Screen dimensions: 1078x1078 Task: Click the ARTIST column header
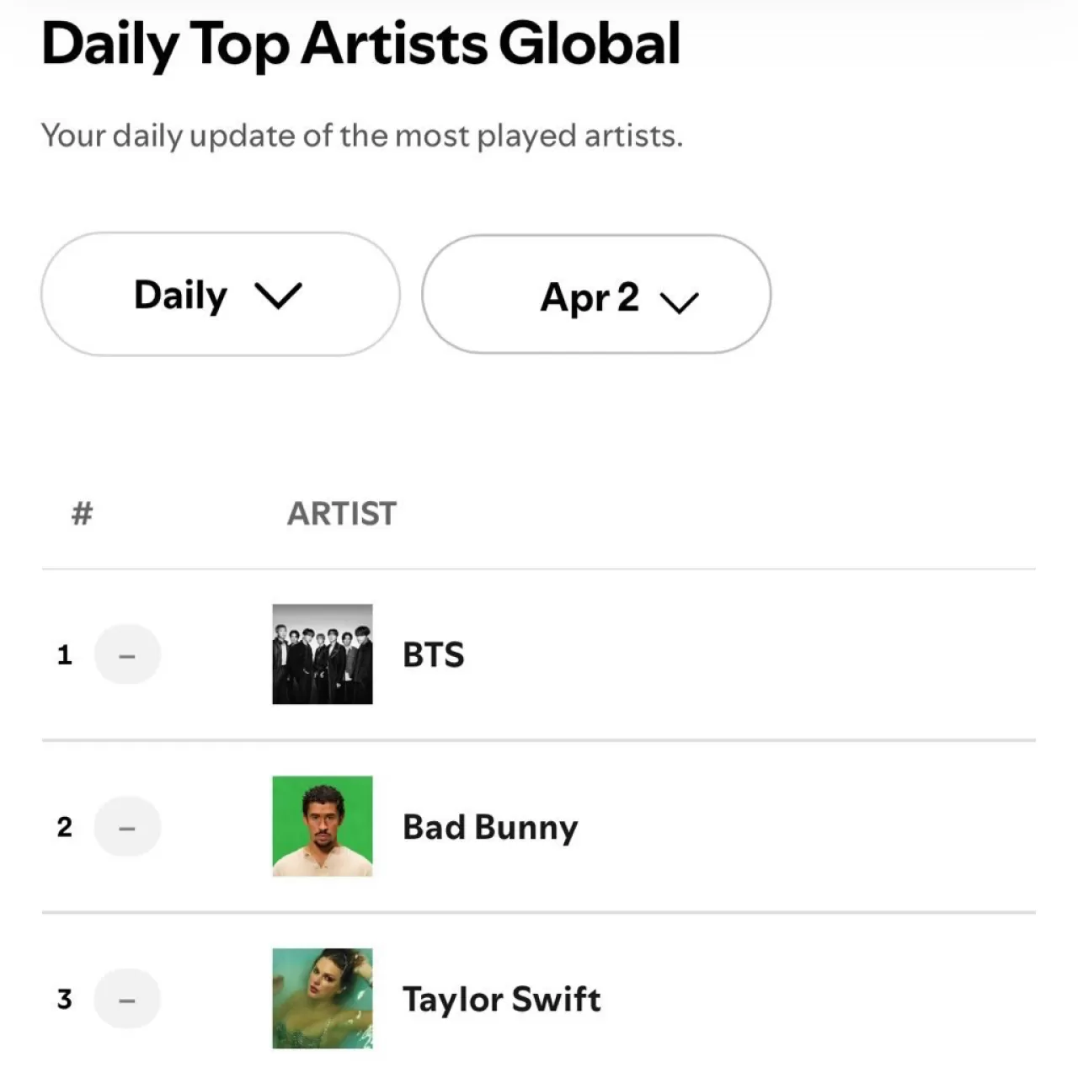341,513
